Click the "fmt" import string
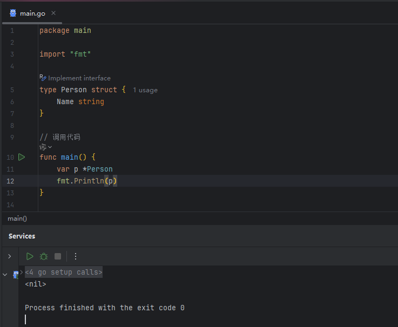The image size is (398, 327). pyautogui.click(x=80, y=54)
